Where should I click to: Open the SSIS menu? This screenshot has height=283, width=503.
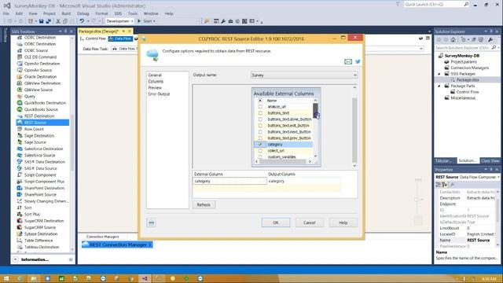point(118,13)
